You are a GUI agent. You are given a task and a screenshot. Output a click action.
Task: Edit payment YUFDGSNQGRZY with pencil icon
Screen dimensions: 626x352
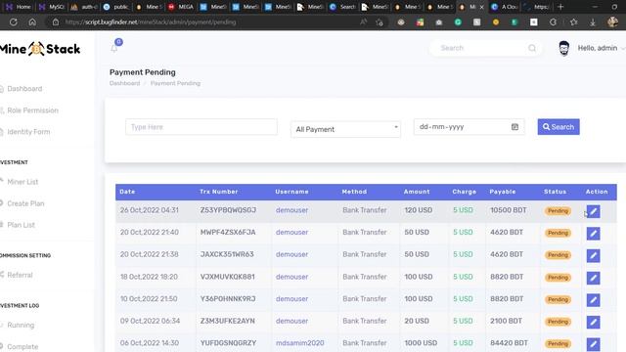click(x=593, y=344)
